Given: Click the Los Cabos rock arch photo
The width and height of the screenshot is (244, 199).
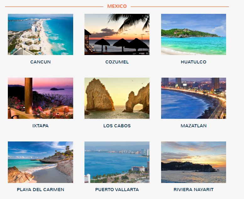Looking at the screenshot, I should tap(117, 98).
